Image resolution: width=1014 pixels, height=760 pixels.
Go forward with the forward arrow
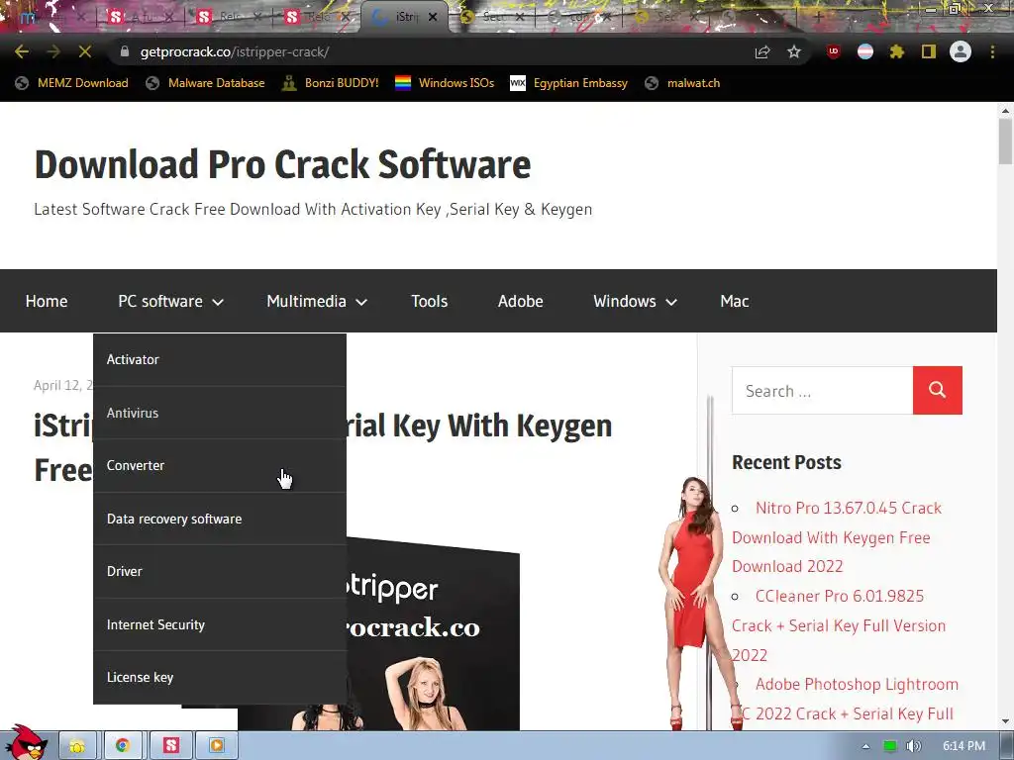pyautogui.click(x=53, y=51)
